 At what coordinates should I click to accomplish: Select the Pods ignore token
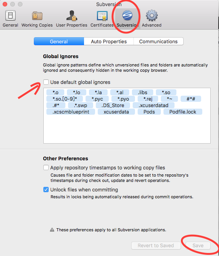(x=149, y=112)
